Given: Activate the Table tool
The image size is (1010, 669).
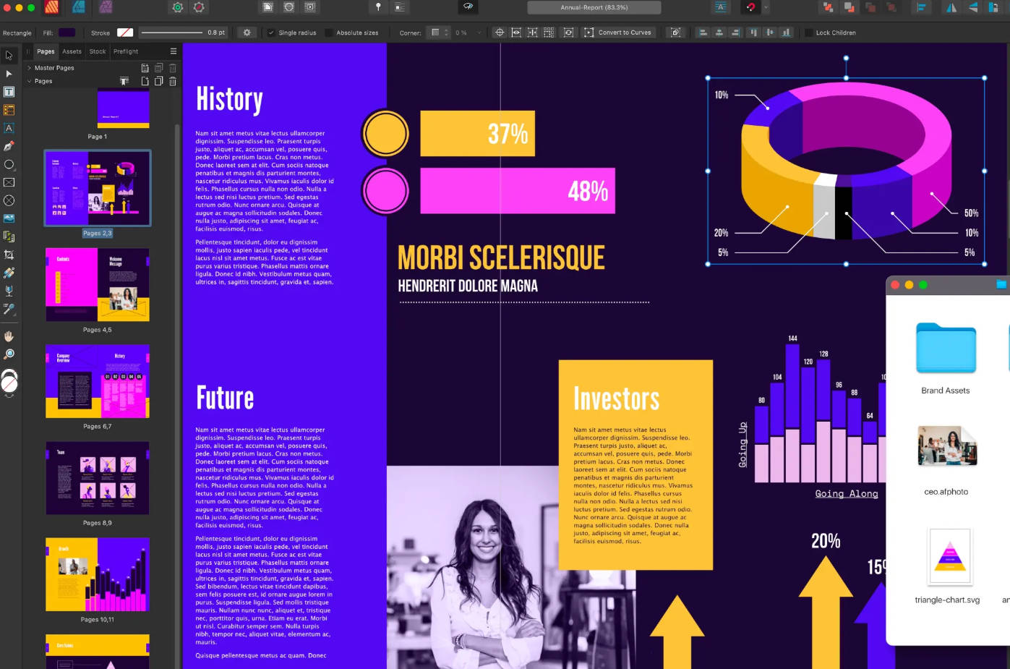Looking at the screenshot, I should tap(9, 109).
